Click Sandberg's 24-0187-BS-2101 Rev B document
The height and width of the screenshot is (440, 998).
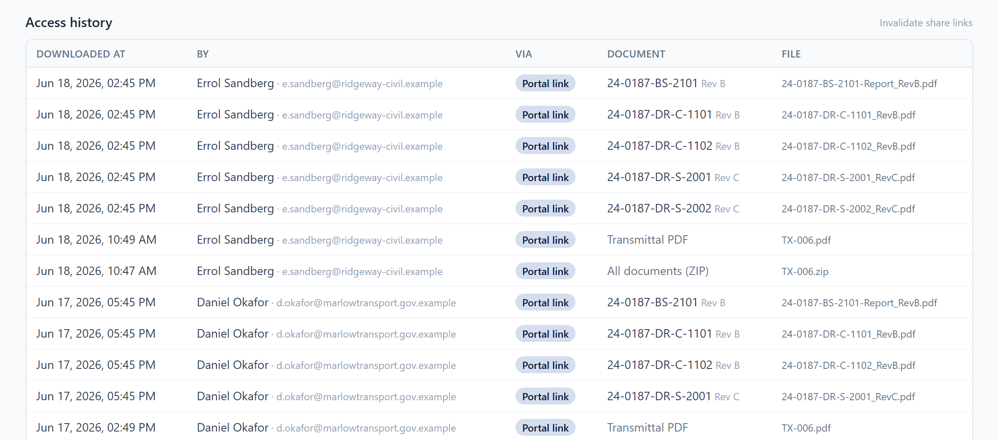(666, 83)
